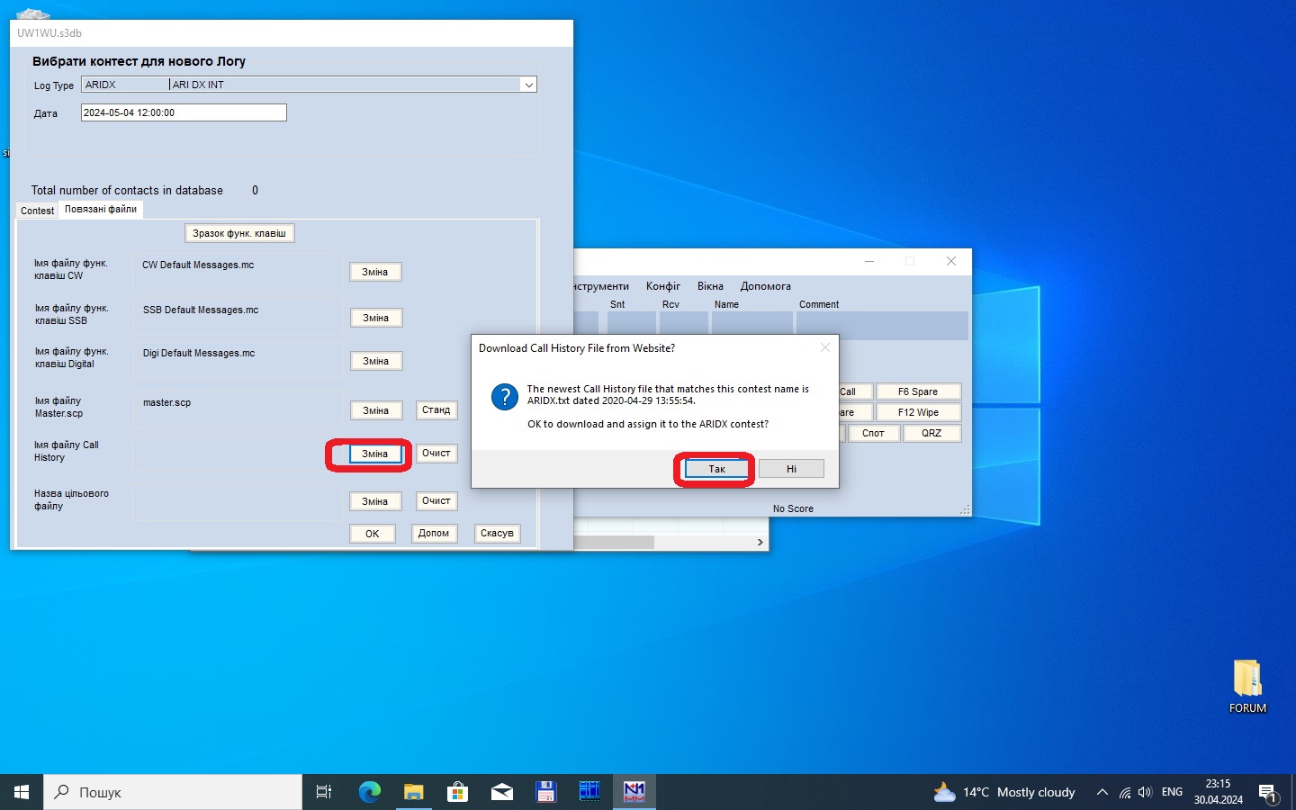This screenshot has width=1296, height=810.
Task: Change the Call History file
Action: click(x=375, y=454)
